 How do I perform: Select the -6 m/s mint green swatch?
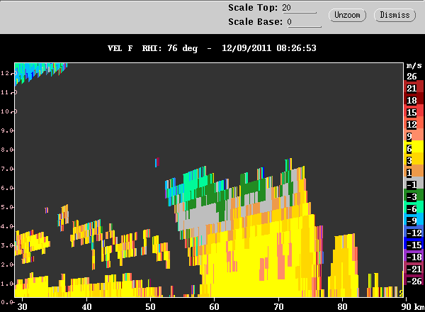[414, 207]
